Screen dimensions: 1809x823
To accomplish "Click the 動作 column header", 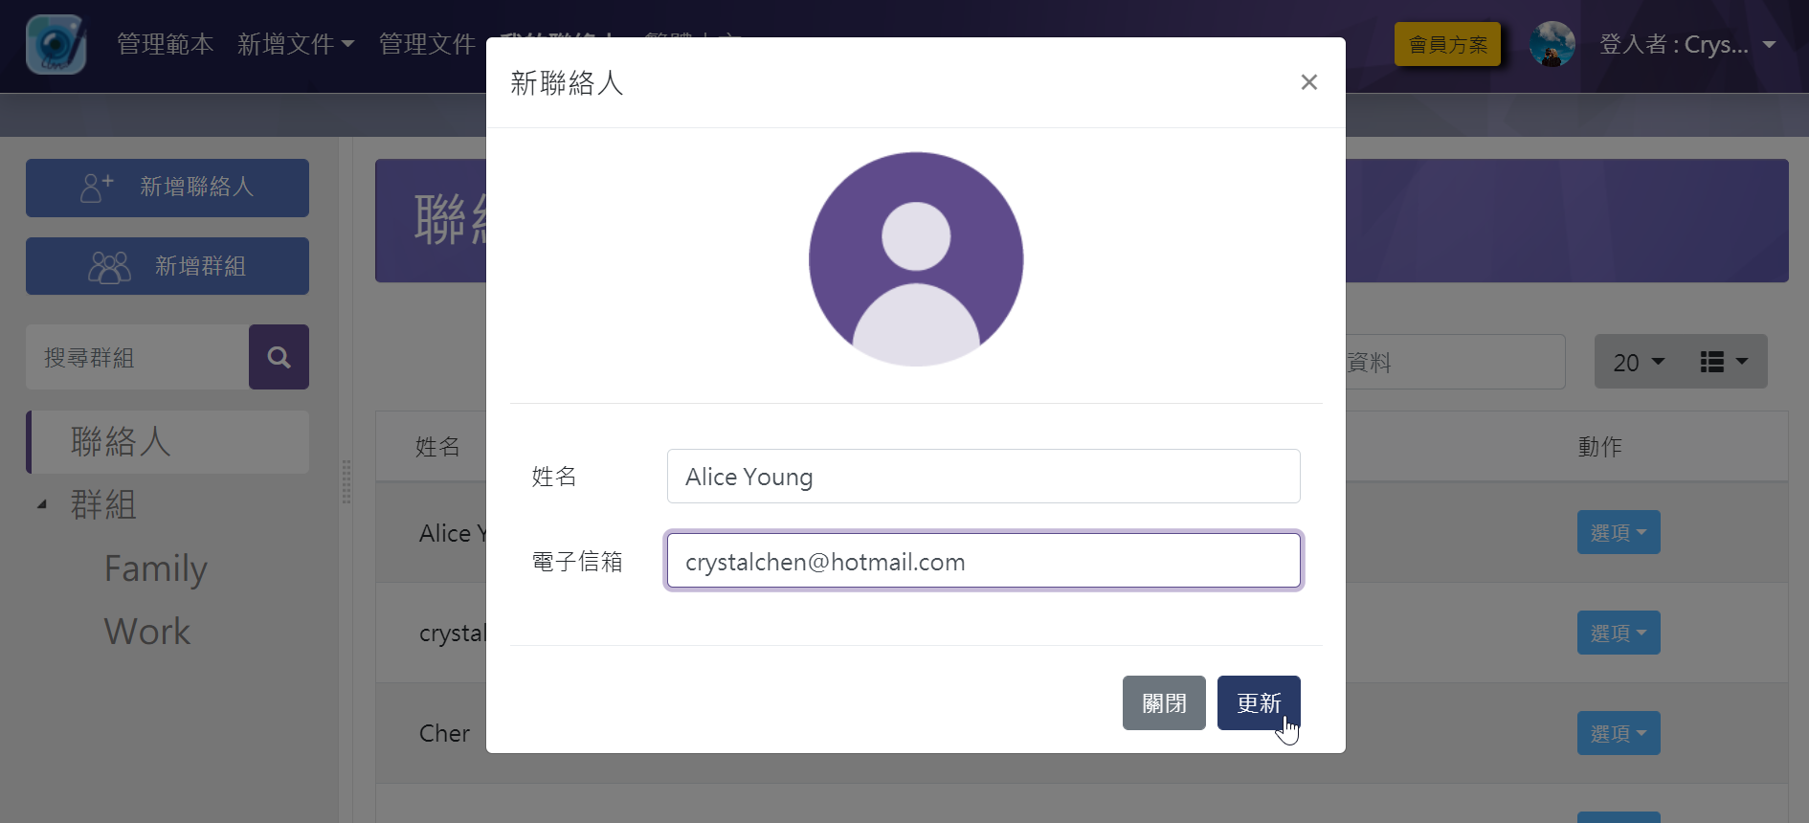I will (x=1599, y=447).
